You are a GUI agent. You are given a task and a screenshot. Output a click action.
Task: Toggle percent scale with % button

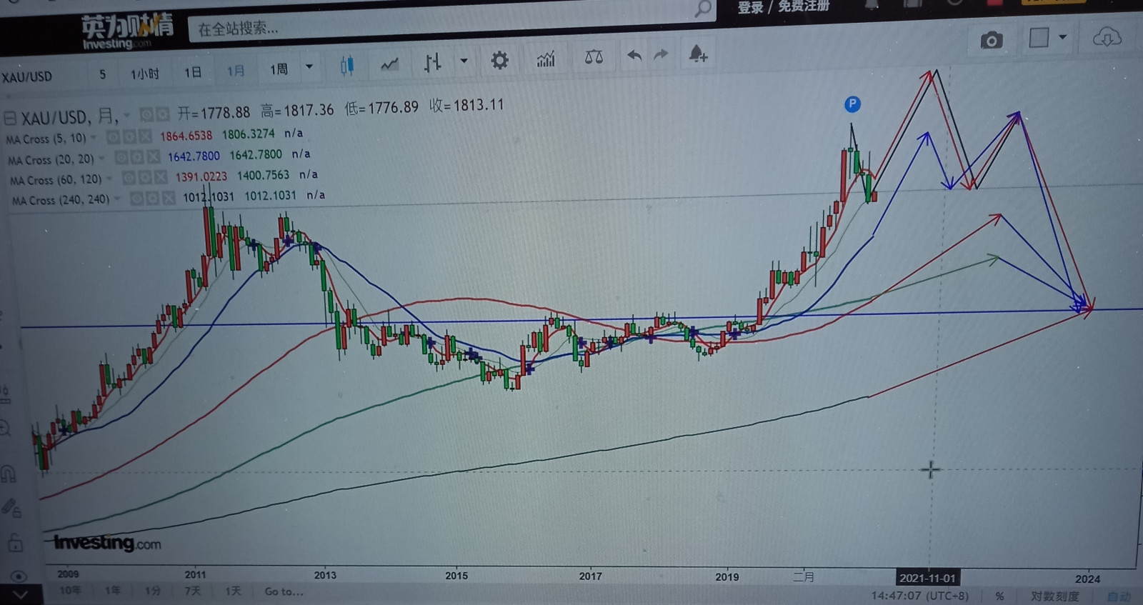[x=999, y=596]
